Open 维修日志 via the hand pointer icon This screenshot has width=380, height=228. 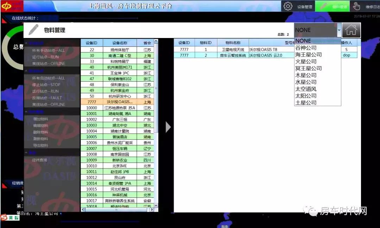point(356,6)
